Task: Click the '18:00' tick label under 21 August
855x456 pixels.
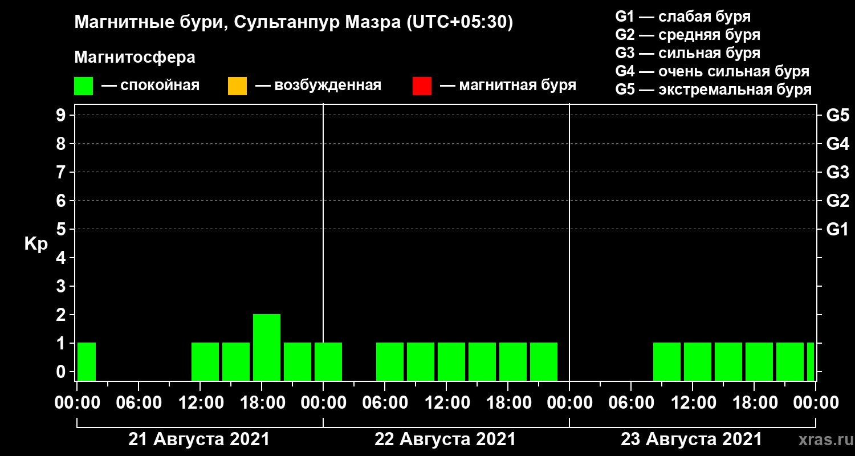Action: click(262, 403)
